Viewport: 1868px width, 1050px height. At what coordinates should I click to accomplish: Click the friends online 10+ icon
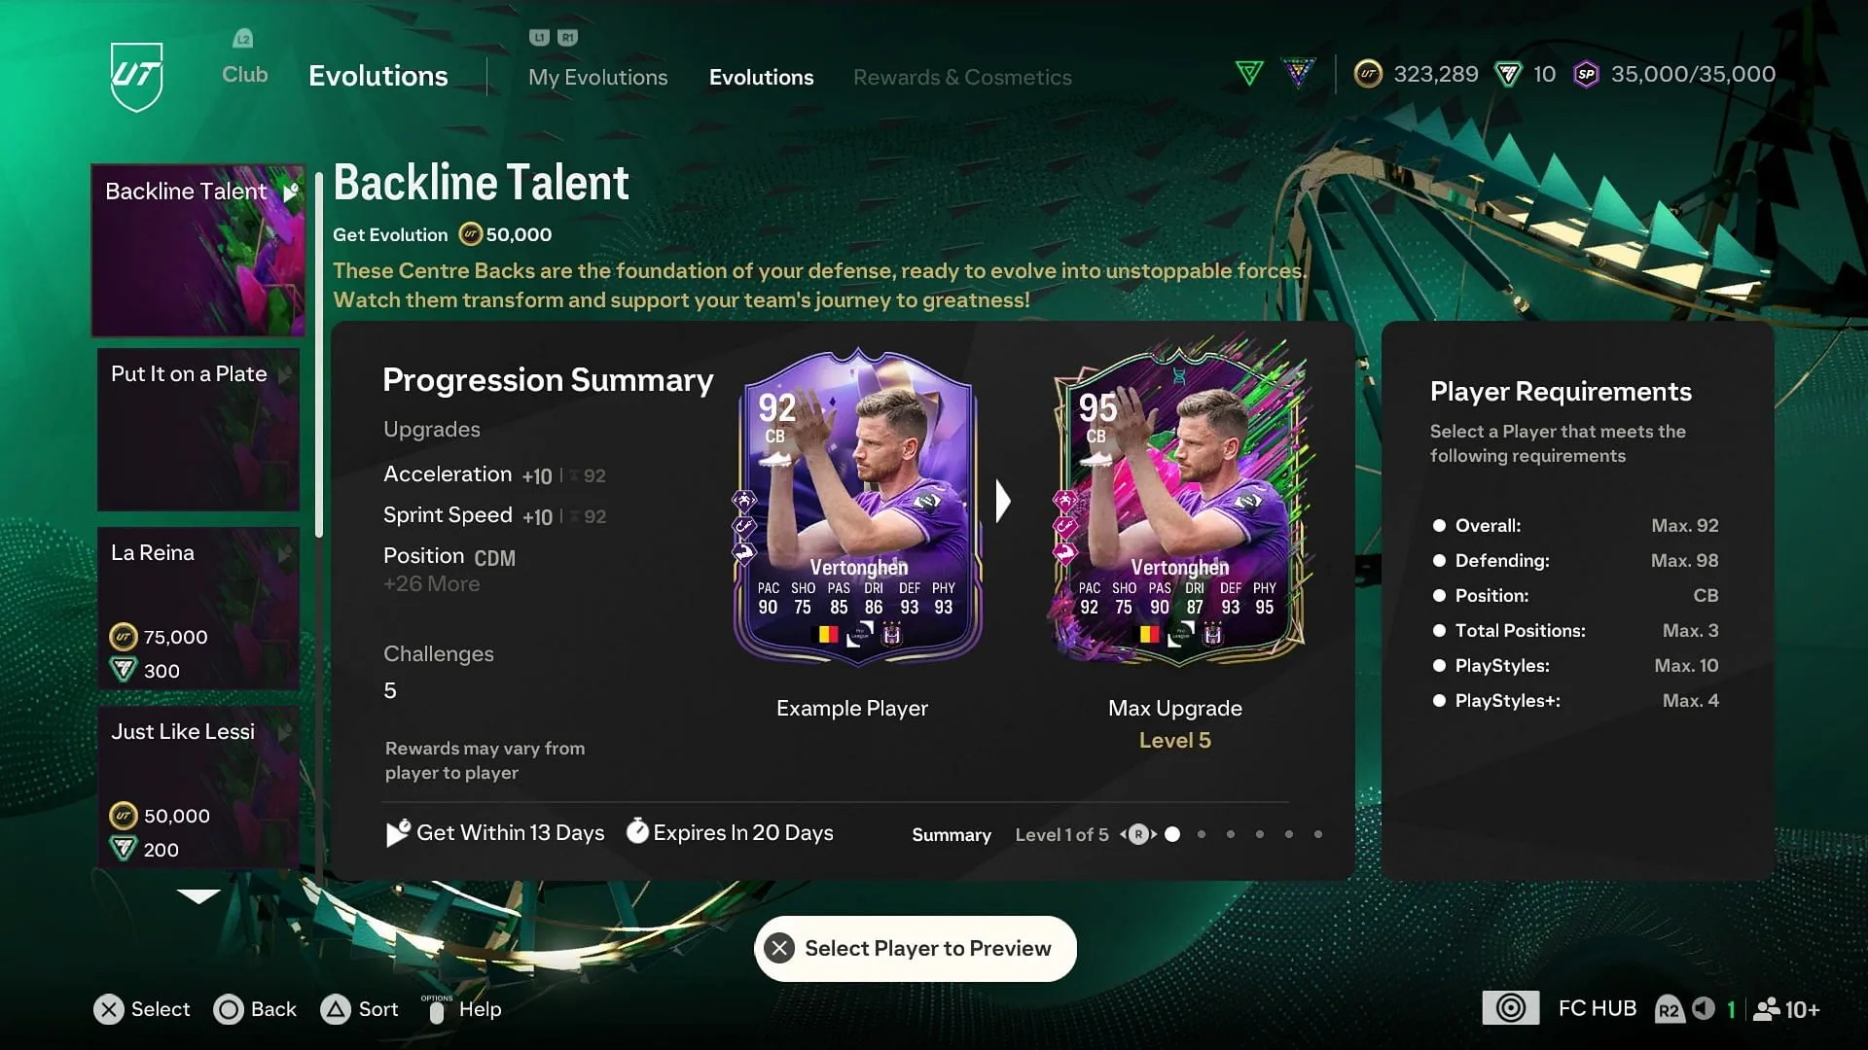click(x=1786, y=1009)
